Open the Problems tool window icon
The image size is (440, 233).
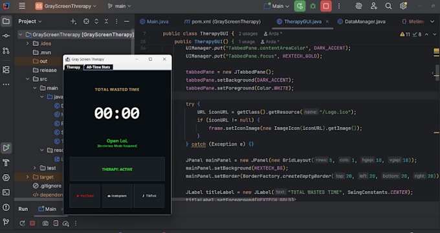coord(6,207)
